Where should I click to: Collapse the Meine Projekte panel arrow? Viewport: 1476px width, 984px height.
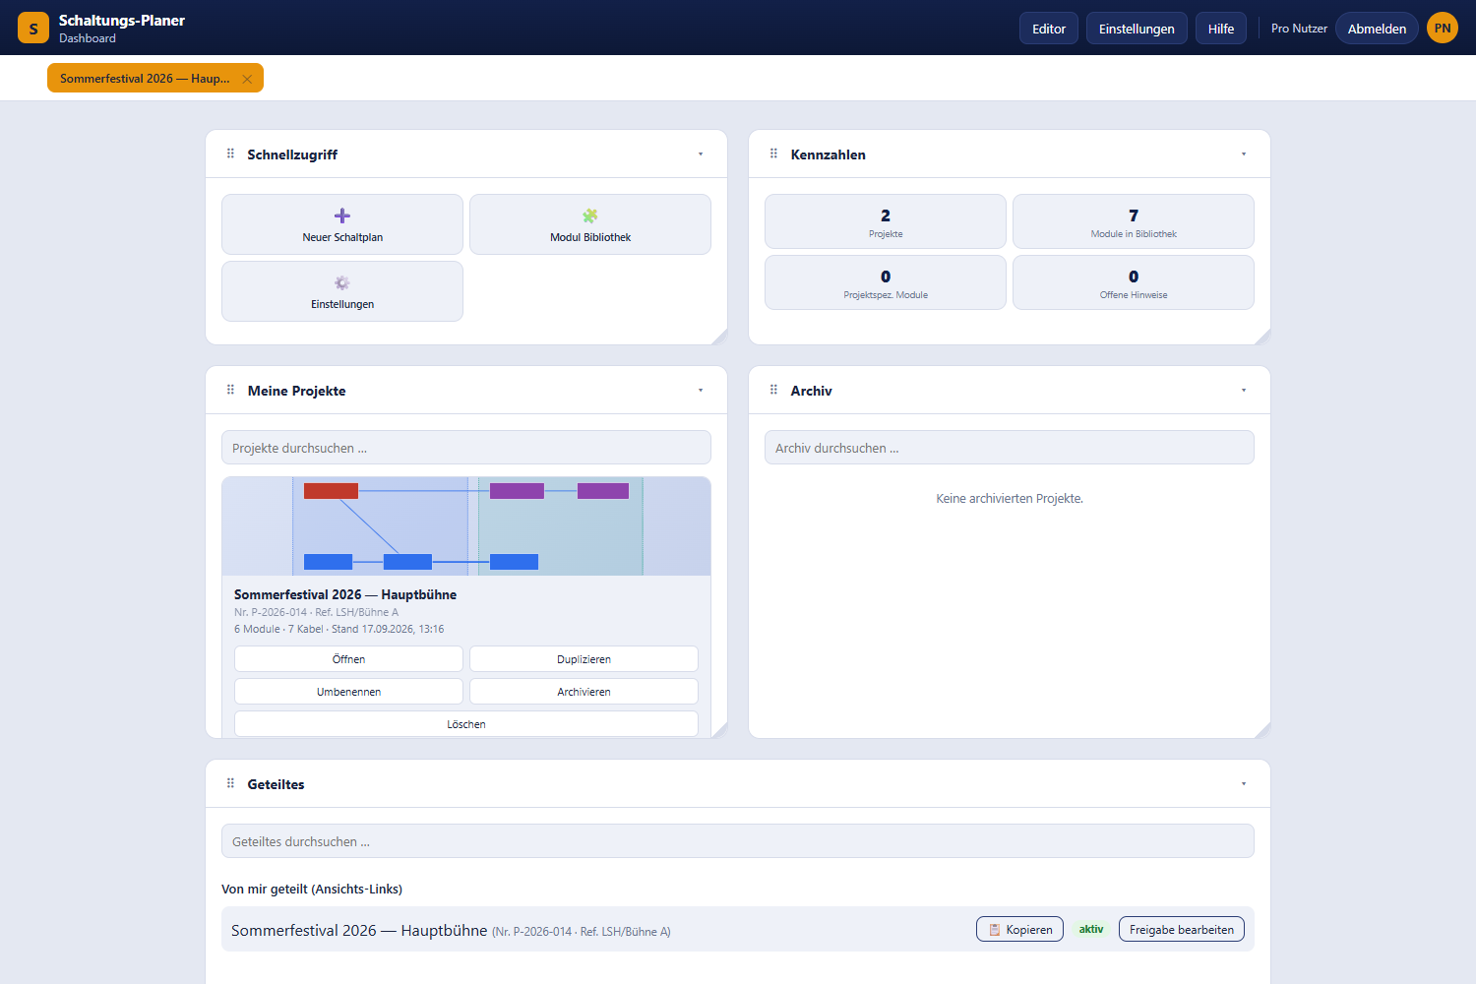click(701, 390)
